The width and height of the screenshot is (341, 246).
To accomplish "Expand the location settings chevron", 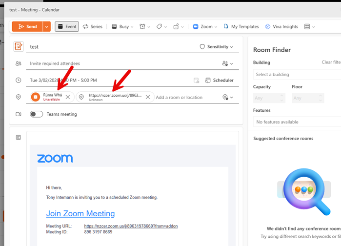I will point(232,98).
